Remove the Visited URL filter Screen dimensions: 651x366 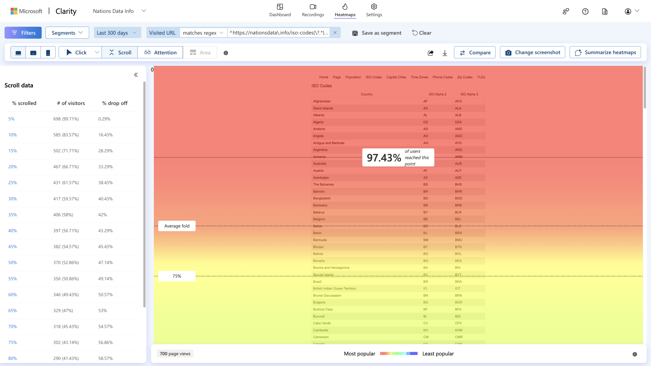[335, 33]
